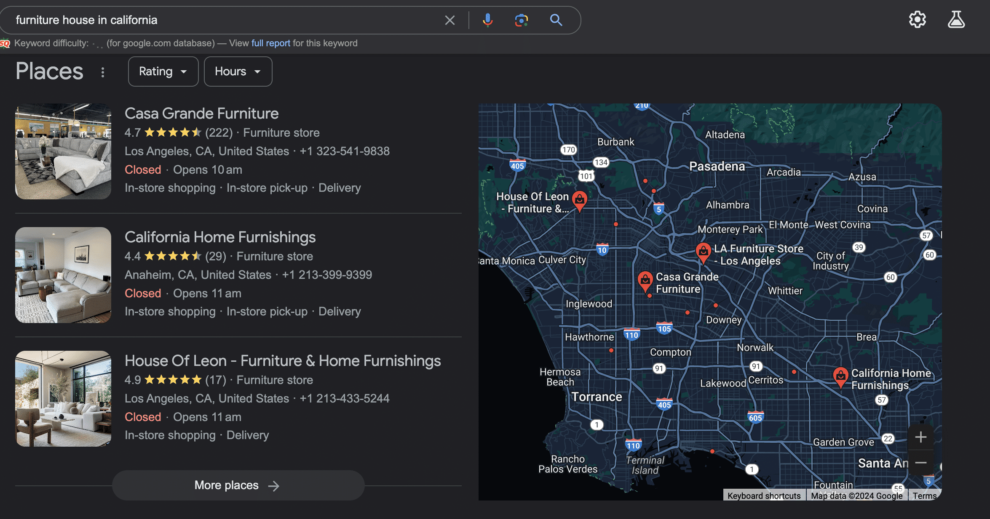Click the Inglewood label on the map
Viewport: 990px width, 519px height.
coord(589,304)
